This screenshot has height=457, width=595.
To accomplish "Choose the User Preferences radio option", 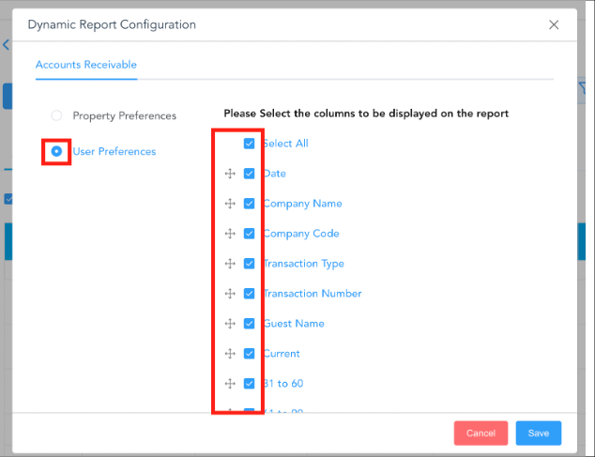I will [56, 151].
